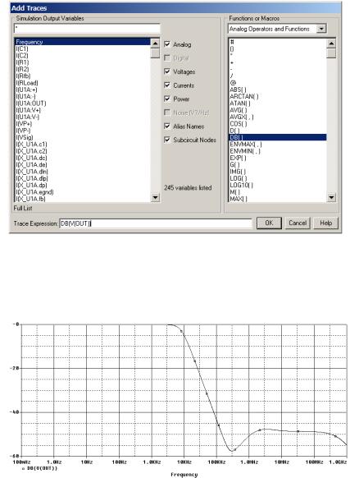This screenshot has height=478, width=350.
Task: Select I(RLoad) from output variables
Action: (27, 83)
